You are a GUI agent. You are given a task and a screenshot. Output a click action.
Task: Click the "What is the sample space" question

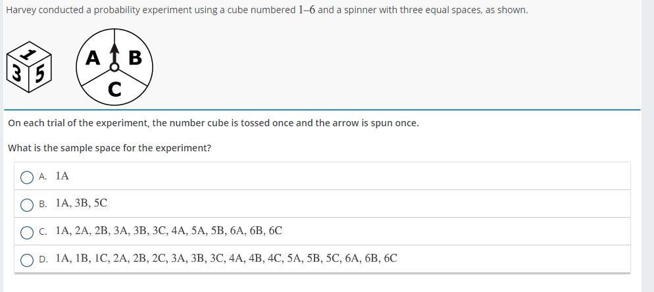110,148
